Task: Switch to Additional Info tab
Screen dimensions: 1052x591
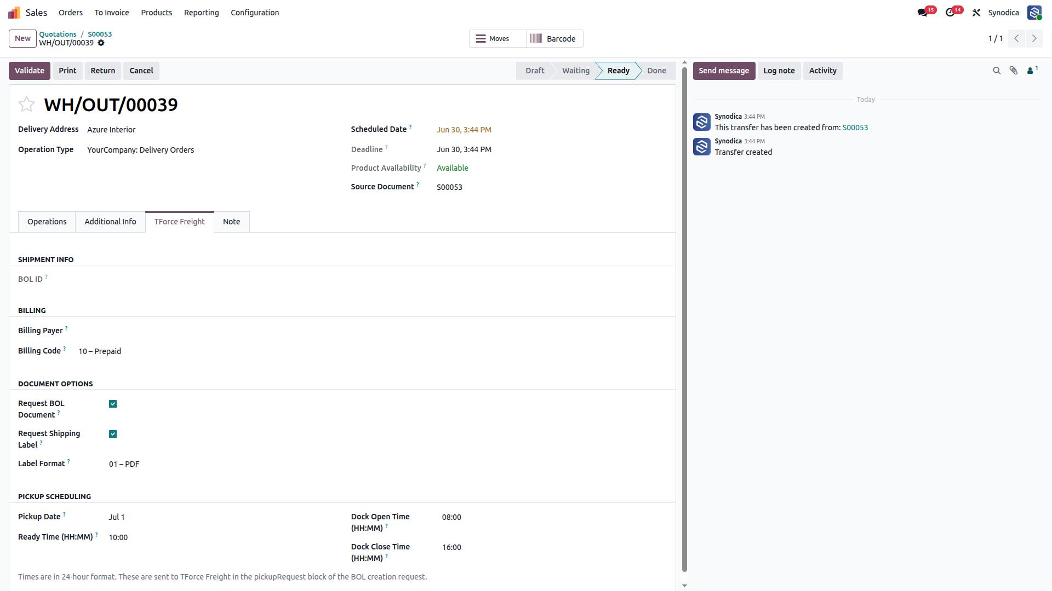Action: click(110, 222)
